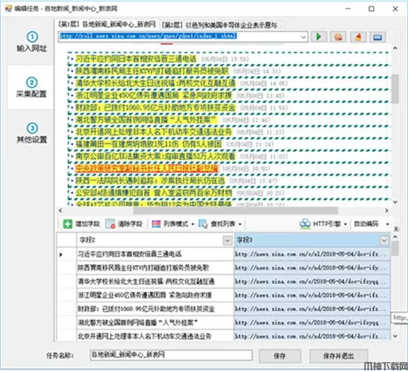Click the 增加字段 add field label

point(88,224)
